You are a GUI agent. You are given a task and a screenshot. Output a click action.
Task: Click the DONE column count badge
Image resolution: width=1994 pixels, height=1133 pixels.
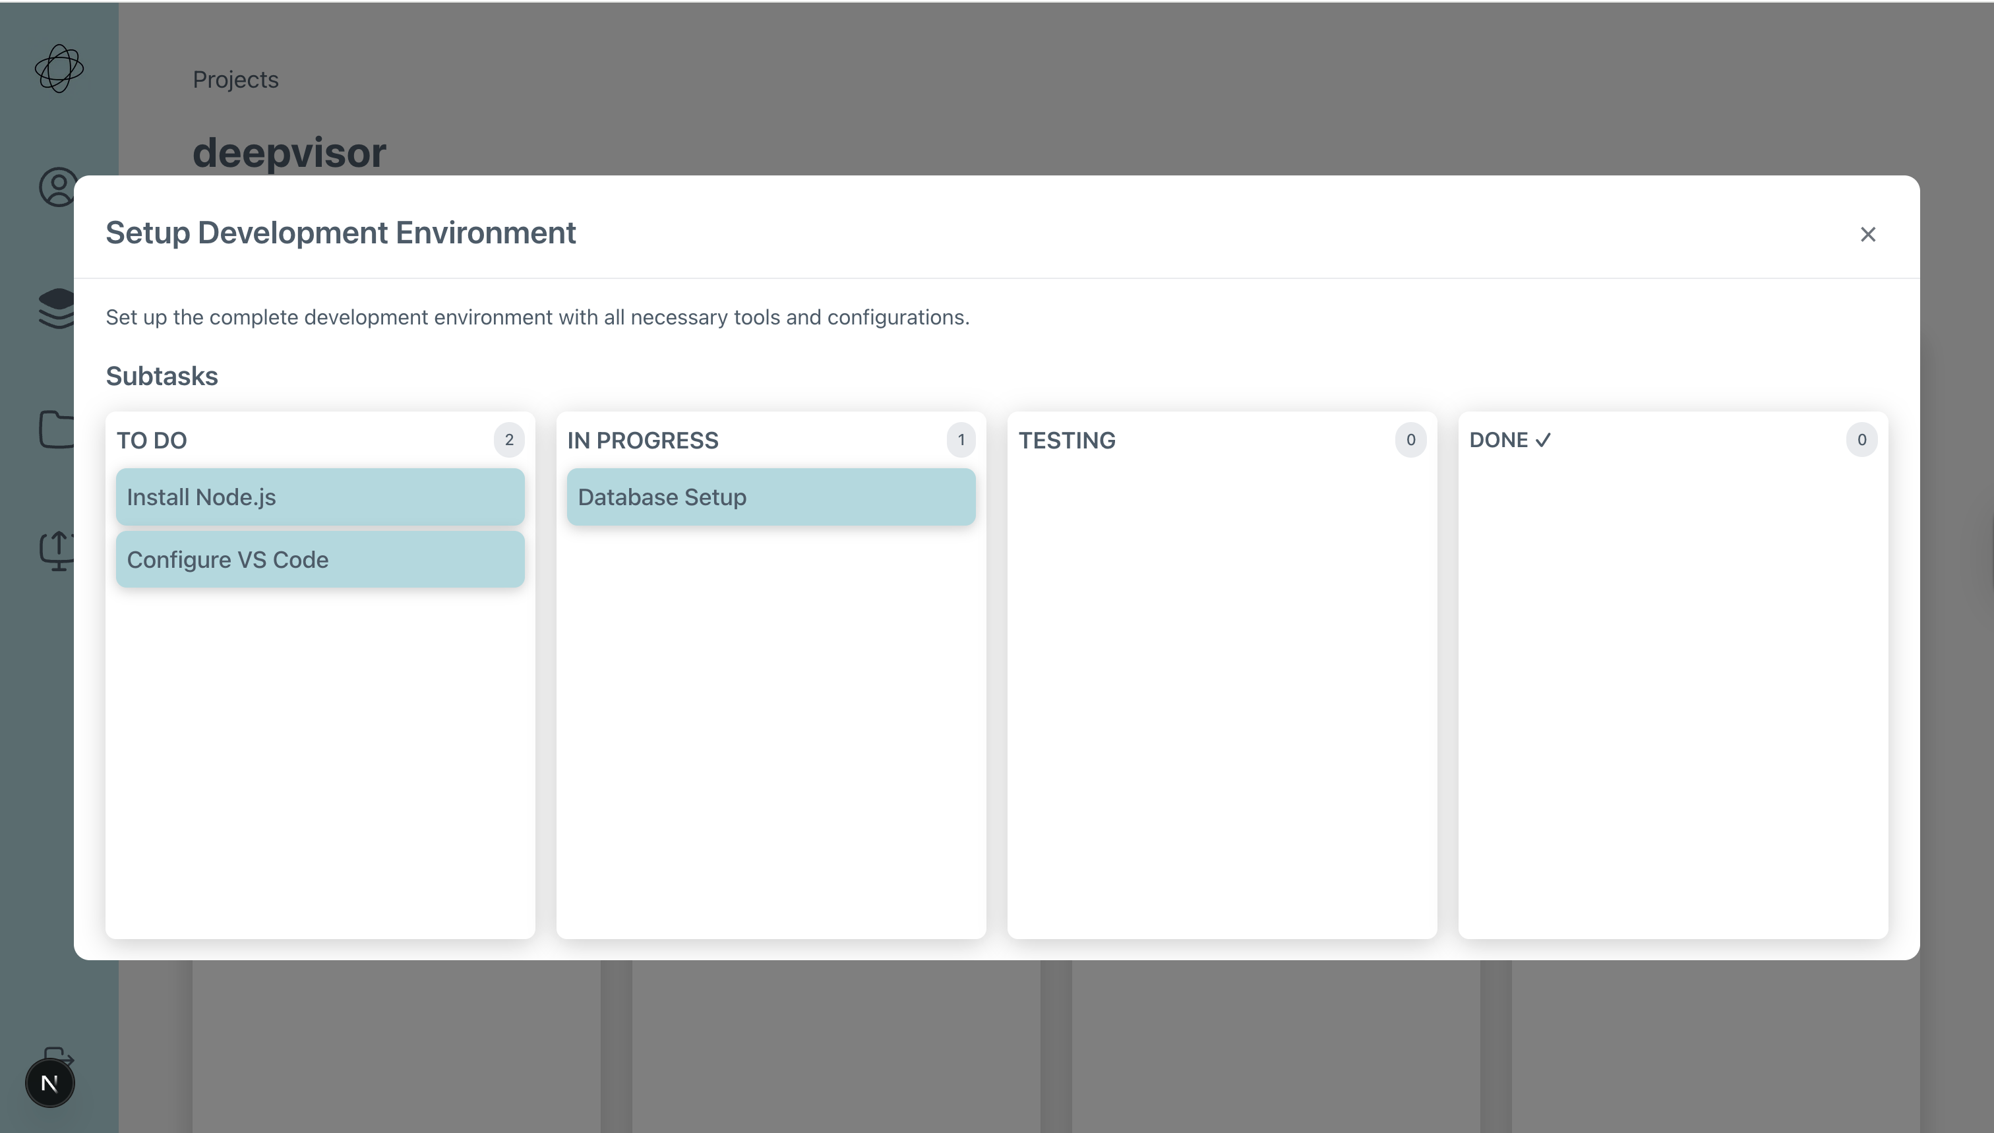1861,440
